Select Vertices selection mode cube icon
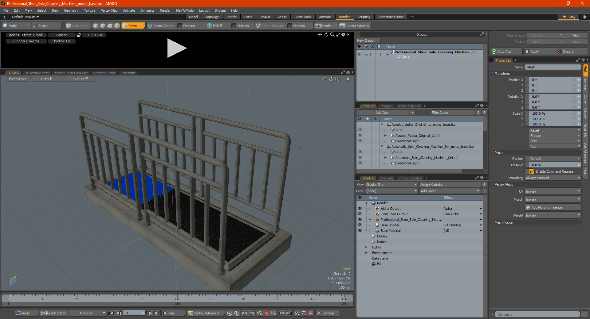 [x=96, y=26]
